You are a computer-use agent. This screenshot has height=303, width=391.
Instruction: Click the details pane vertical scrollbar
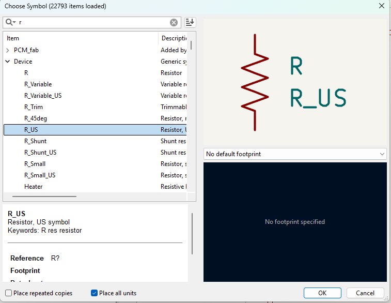(192, 234)
